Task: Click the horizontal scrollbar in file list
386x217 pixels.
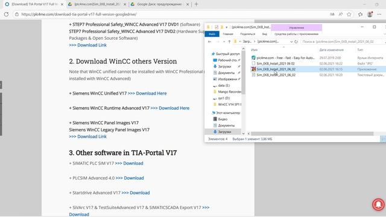Action: click(312, 134)
